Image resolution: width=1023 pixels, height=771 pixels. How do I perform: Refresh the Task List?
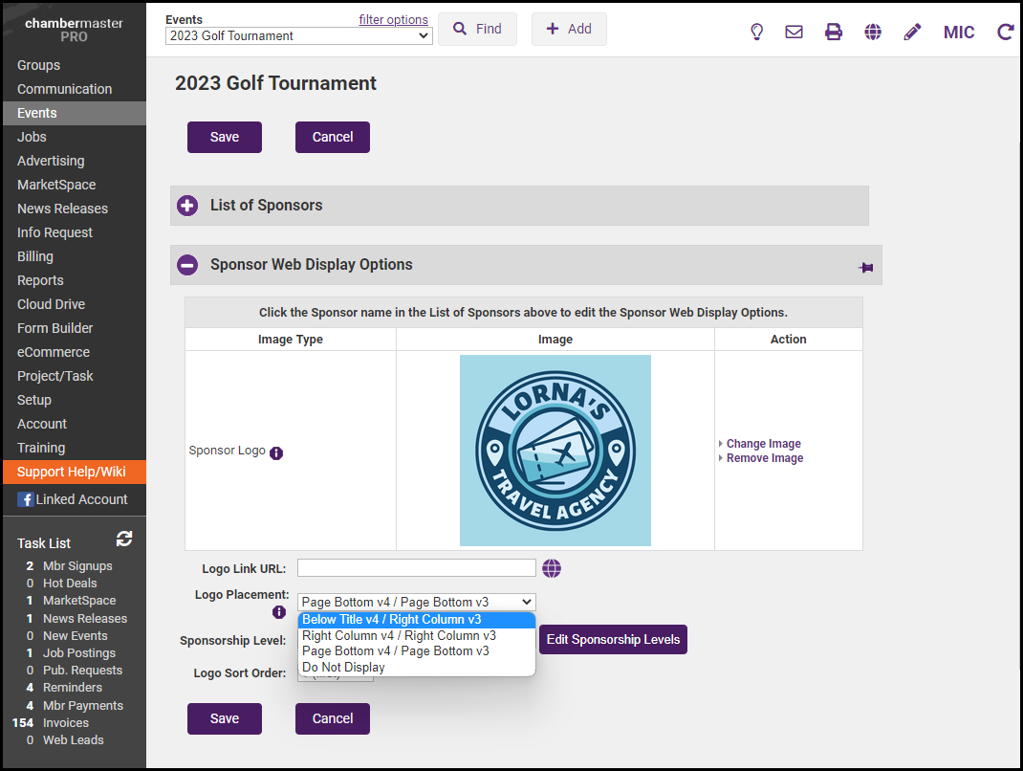point(124,540)
